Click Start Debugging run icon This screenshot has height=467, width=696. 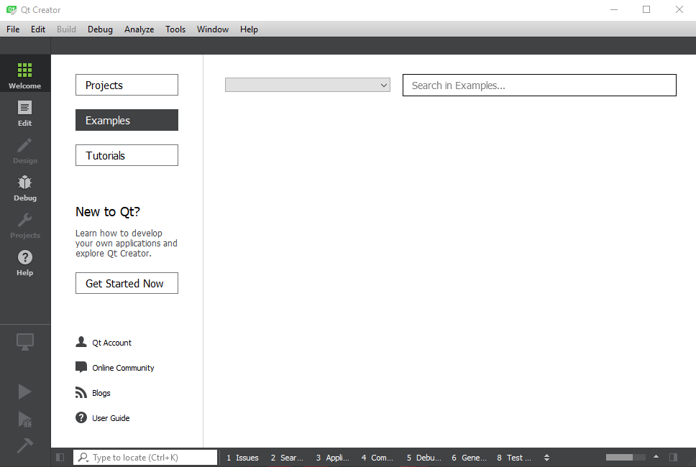(25, 419)
